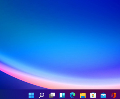The image size is (120, 99).
Task: Open Task View from taskbar
Action: pyautogui.click(x=52, y=95)
